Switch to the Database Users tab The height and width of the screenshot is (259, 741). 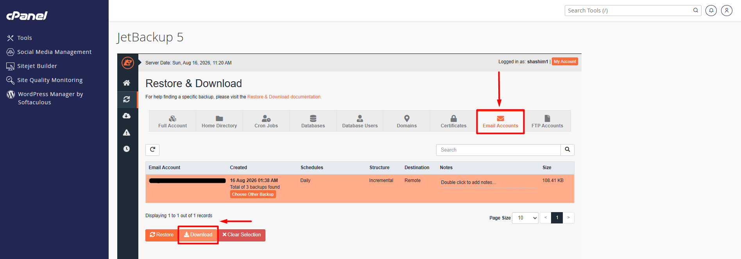pos(360,121)
